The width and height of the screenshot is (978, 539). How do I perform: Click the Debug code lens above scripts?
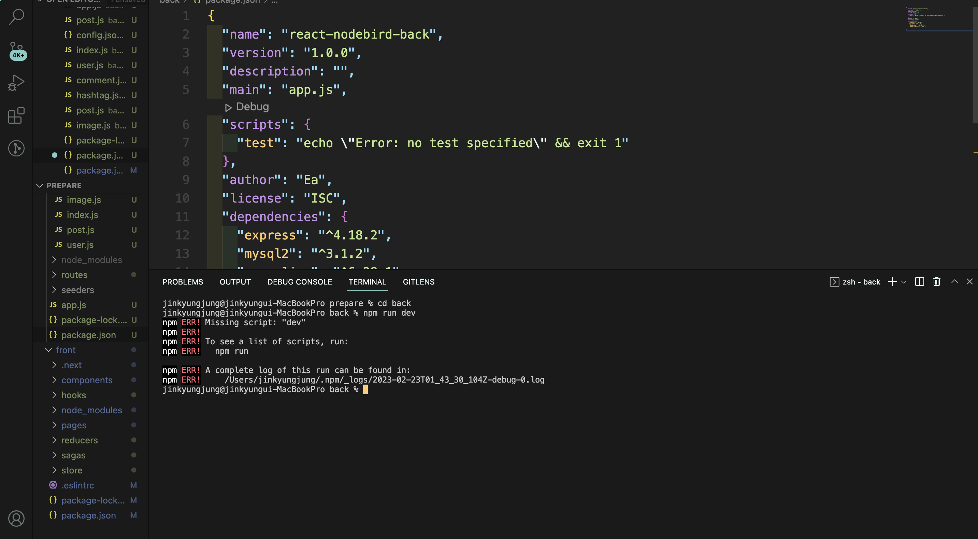(x=247, y=107)
